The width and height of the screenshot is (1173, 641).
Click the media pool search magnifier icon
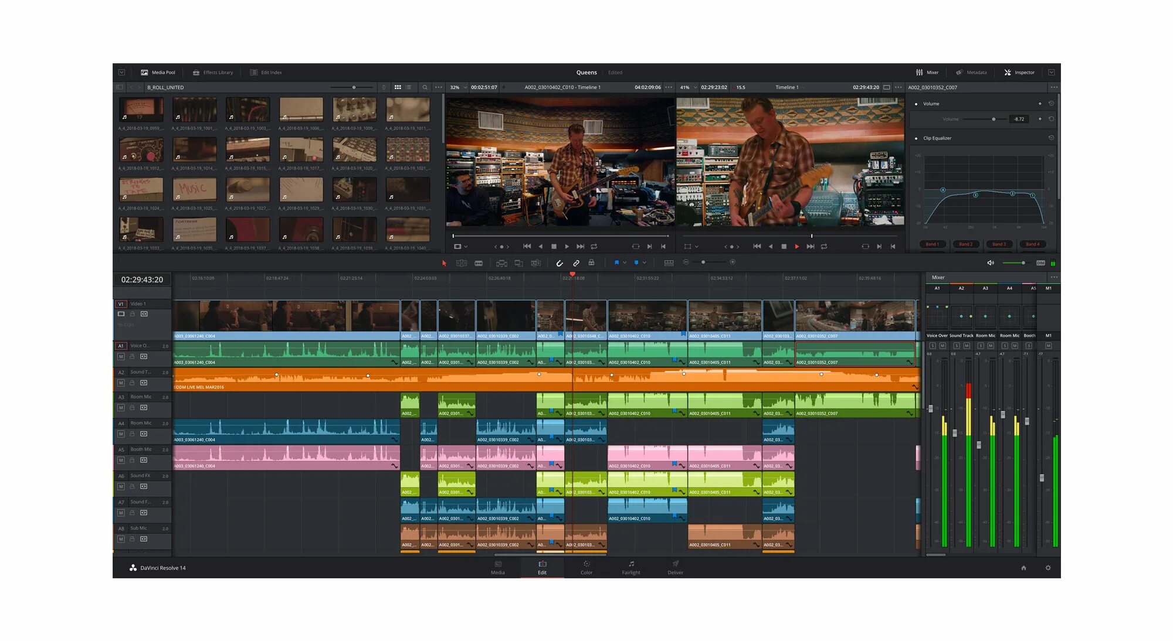pos(425,87)
